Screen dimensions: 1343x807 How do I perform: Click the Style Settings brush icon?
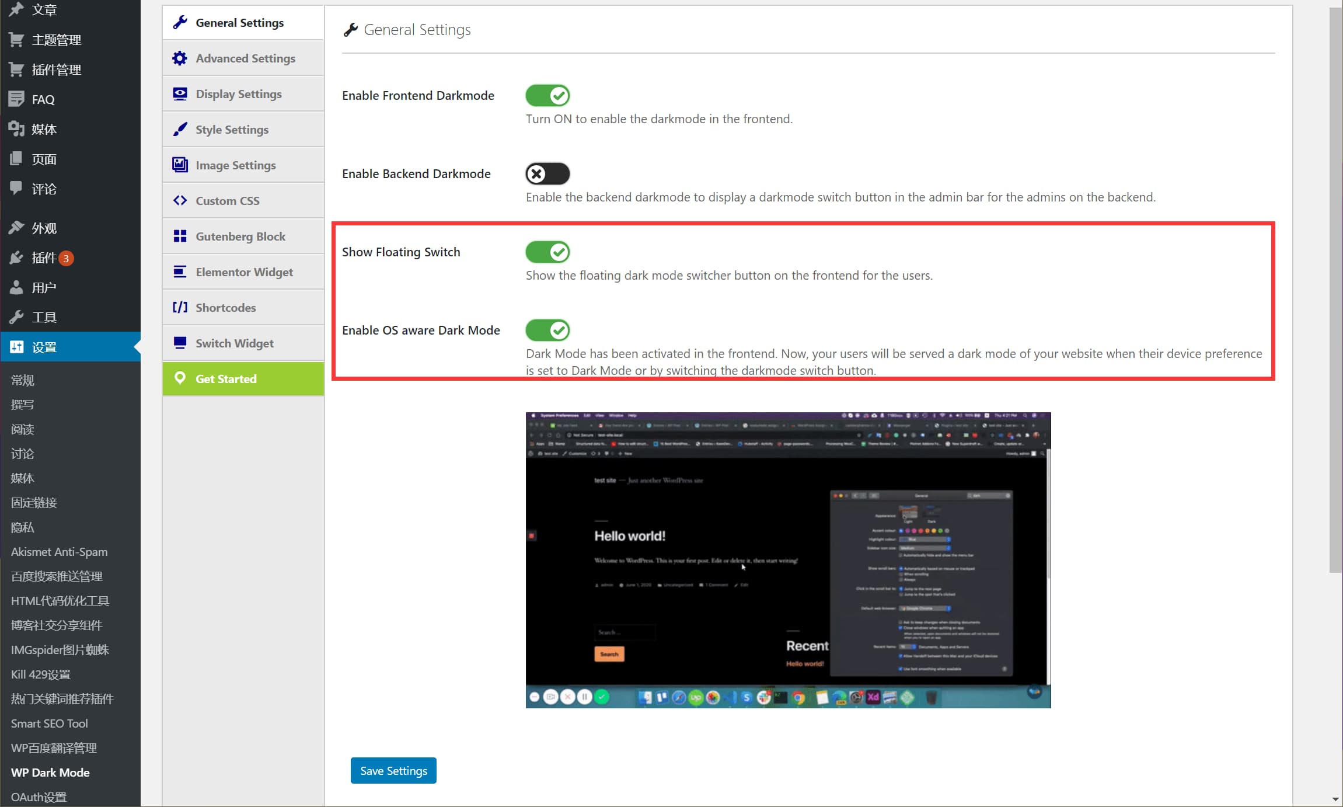pos(180,130)
